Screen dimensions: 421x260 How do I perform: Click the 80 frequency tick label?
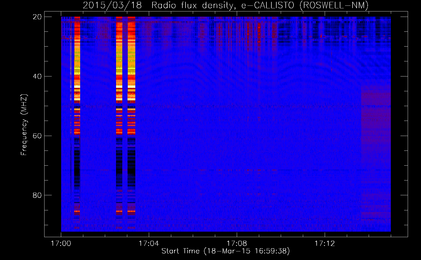coord(37,195)
